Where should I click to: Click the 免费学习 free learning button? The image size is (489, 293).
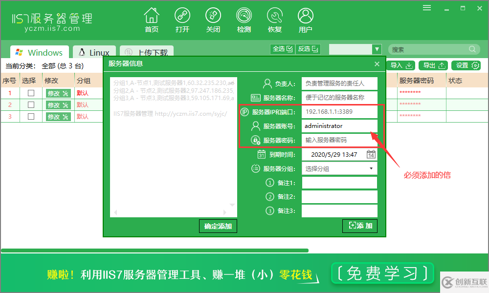(382, 274)
